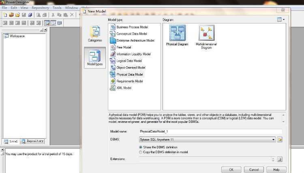
Task: Toggle the Result List toolbar icon
Action: click(x=59, y=23)
